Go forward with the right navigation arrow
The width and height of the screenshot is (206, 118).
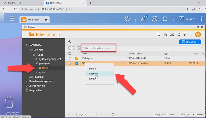[73, 48]
